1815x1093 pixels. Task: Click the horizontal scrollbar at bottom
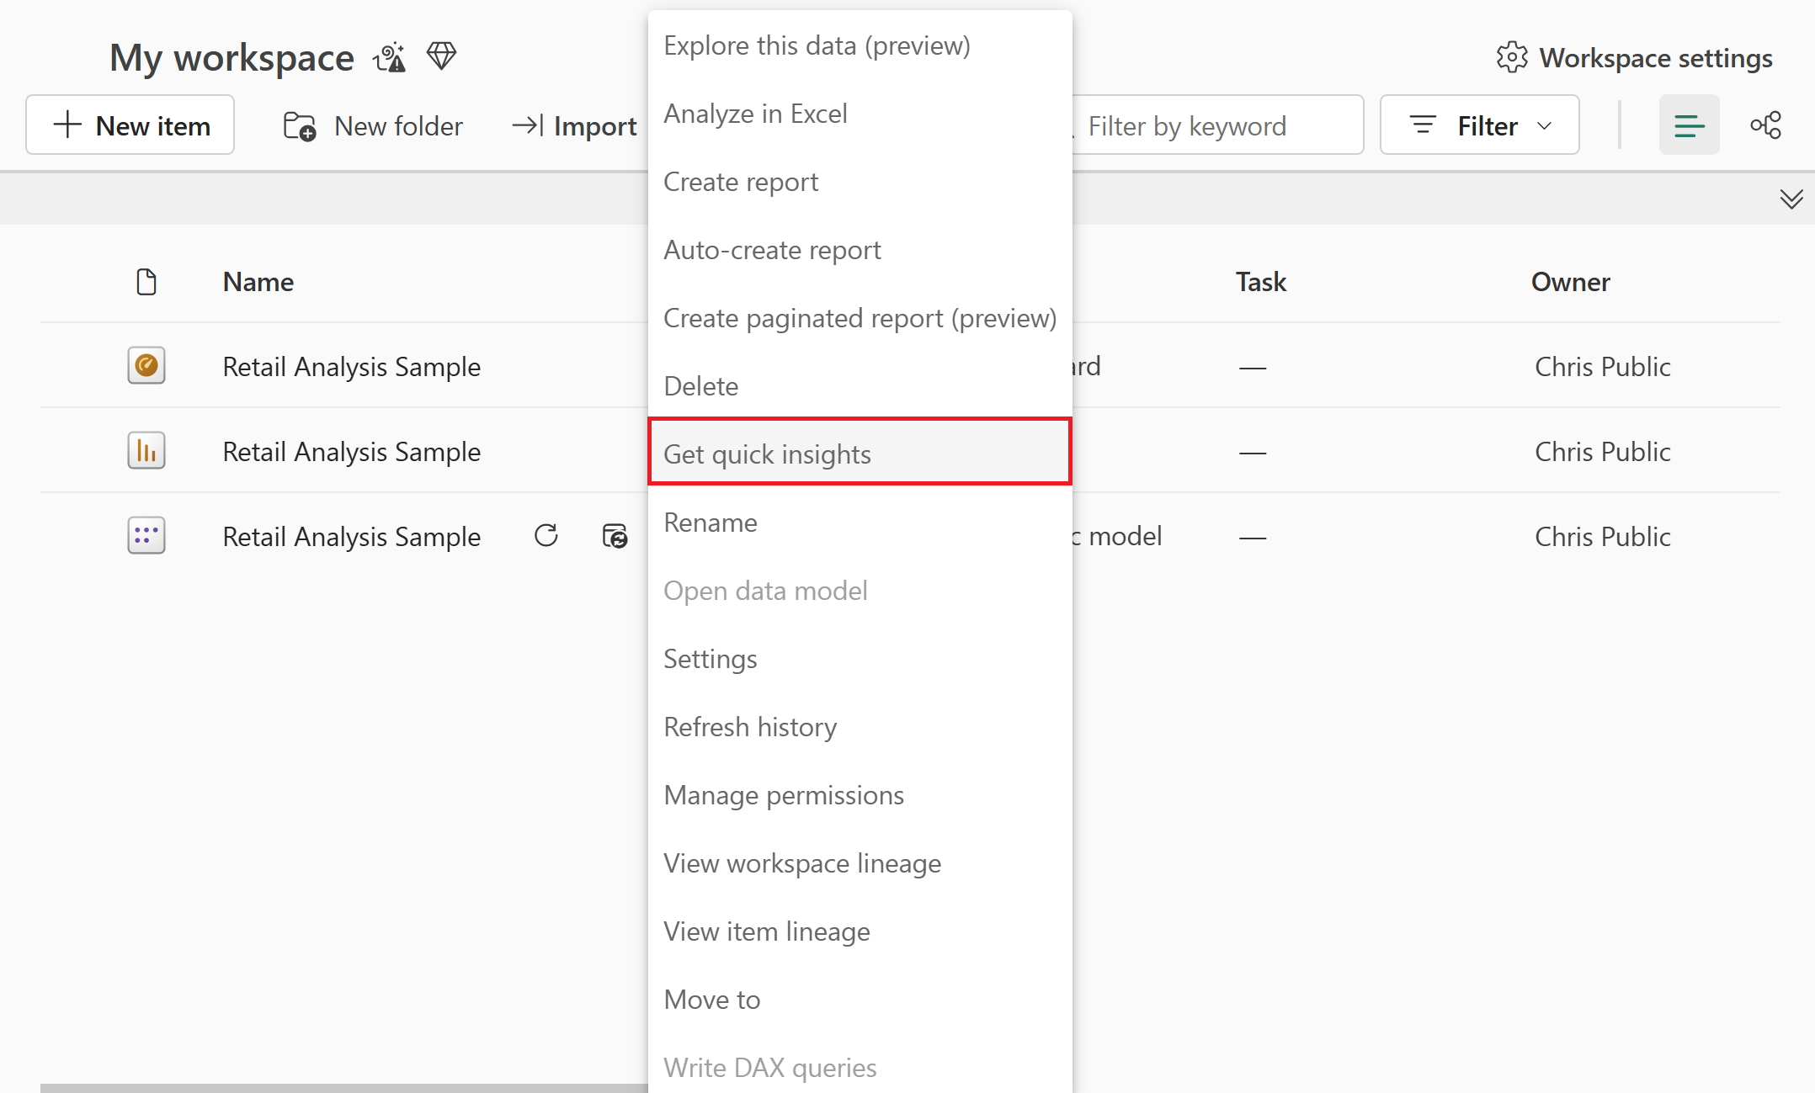tap(337, 1087)
